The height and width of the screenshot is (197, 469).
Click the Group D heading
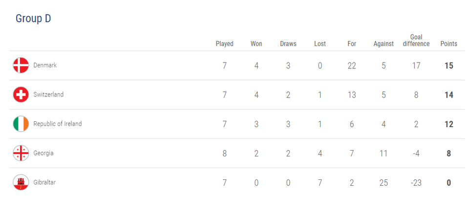tap(33, 19)
